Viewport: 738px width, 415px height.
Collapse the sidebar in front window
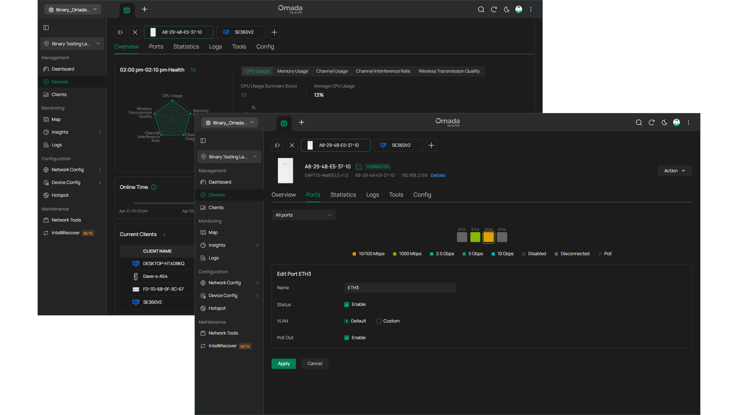tap(203, 141)
